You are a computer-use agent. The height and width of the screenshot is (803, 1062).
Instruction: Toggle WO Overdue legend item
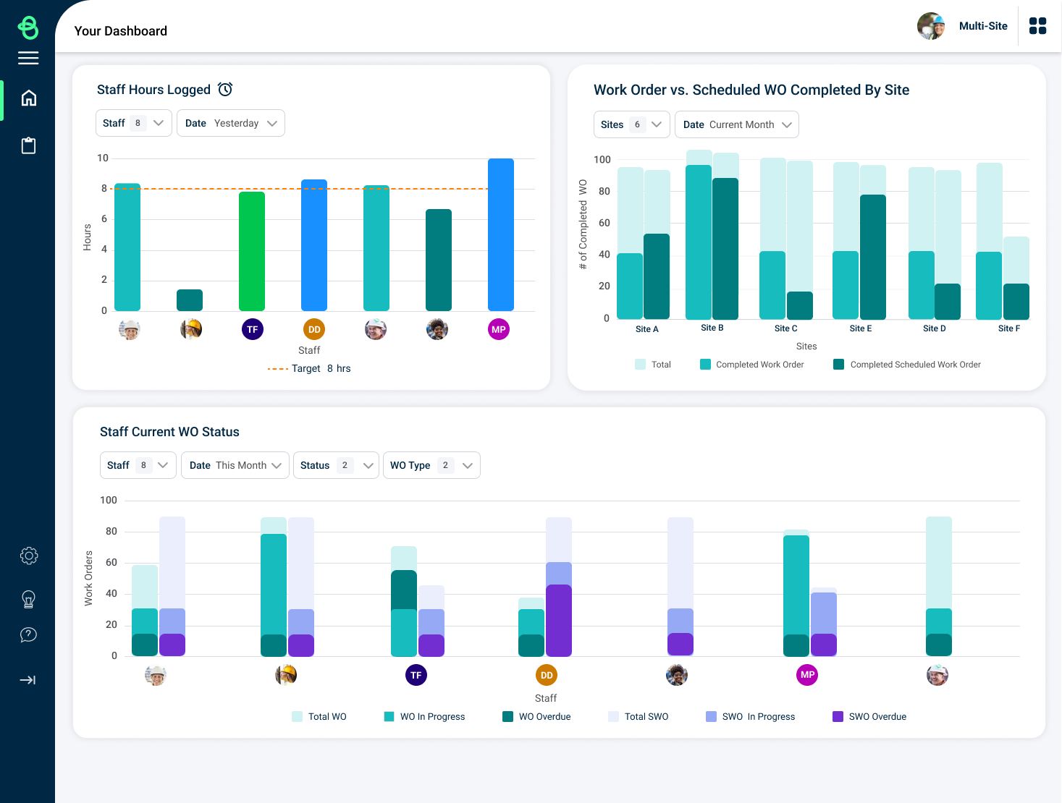click(x=536, y=716)
